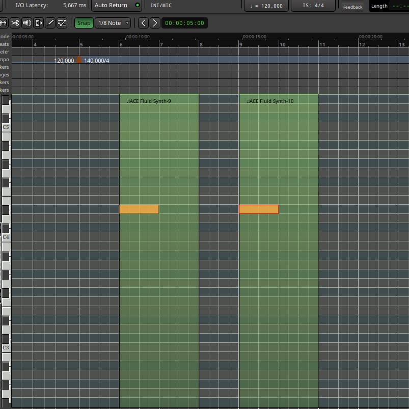
Task: Toggle the Snap button
Action: pos(84,23)
